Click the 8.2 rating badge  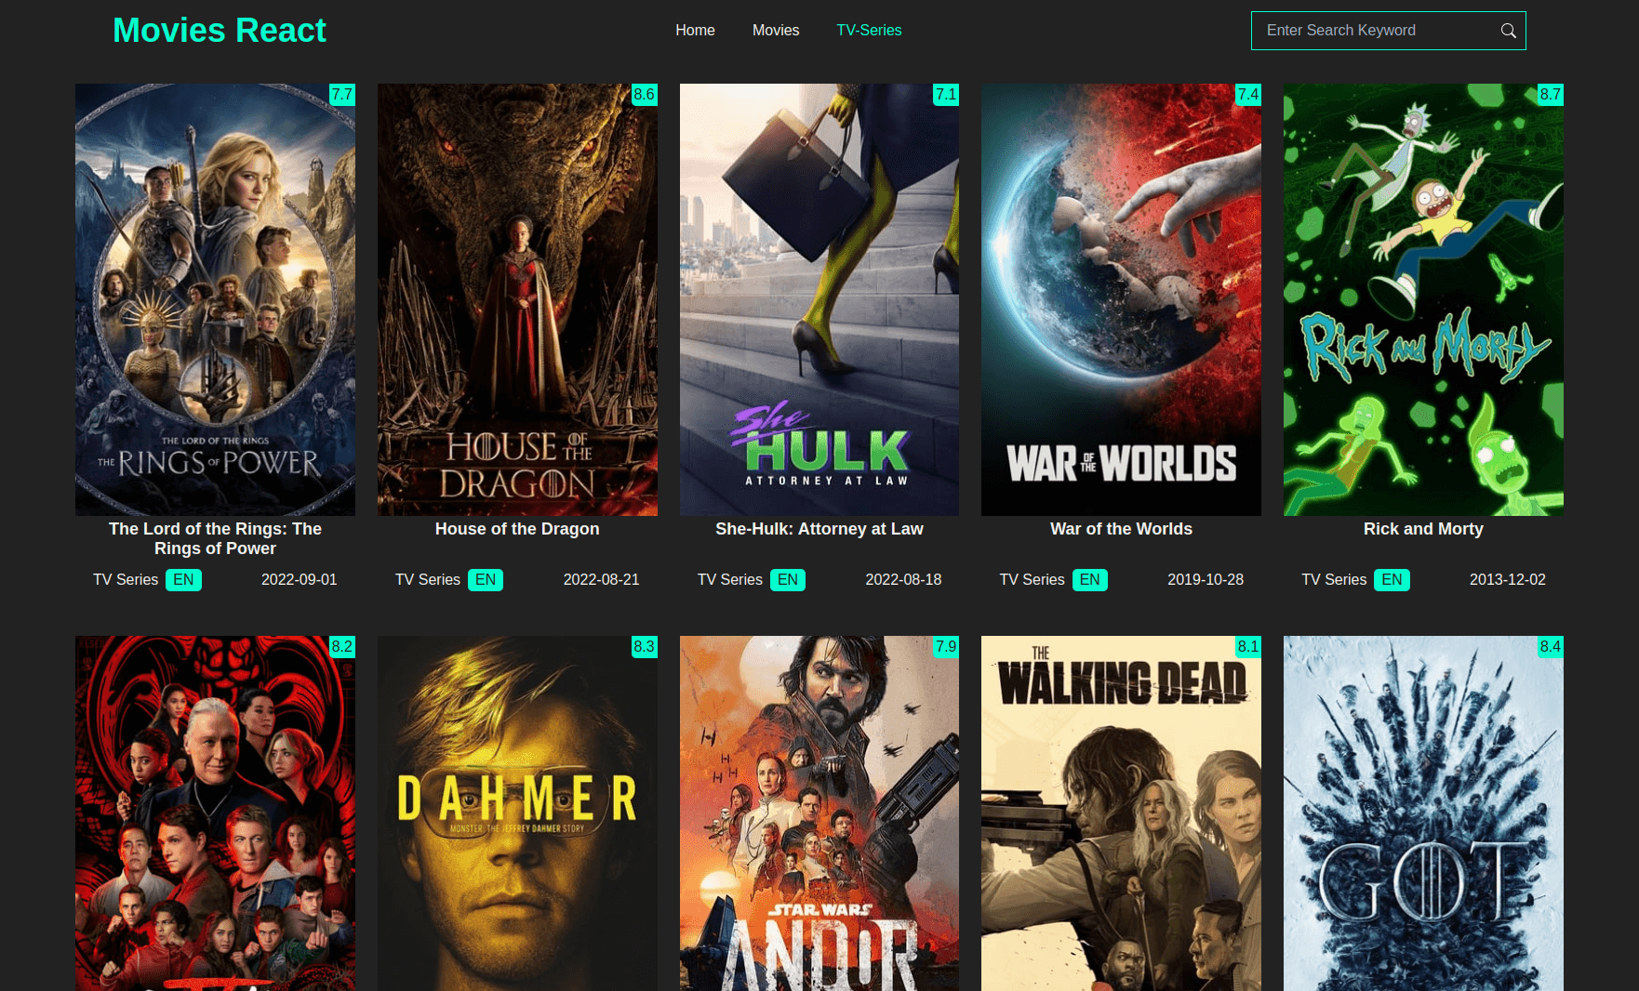(342, 646)
